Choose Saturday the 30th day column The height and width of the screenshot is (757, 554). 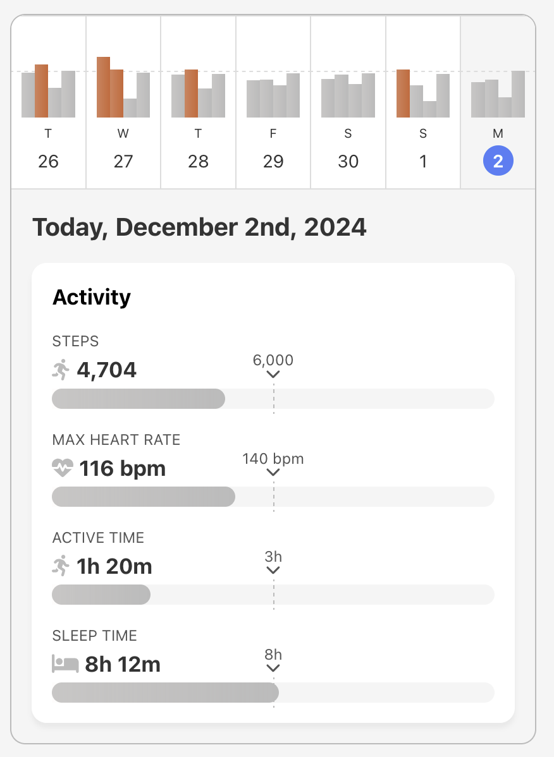click(348, 102)
